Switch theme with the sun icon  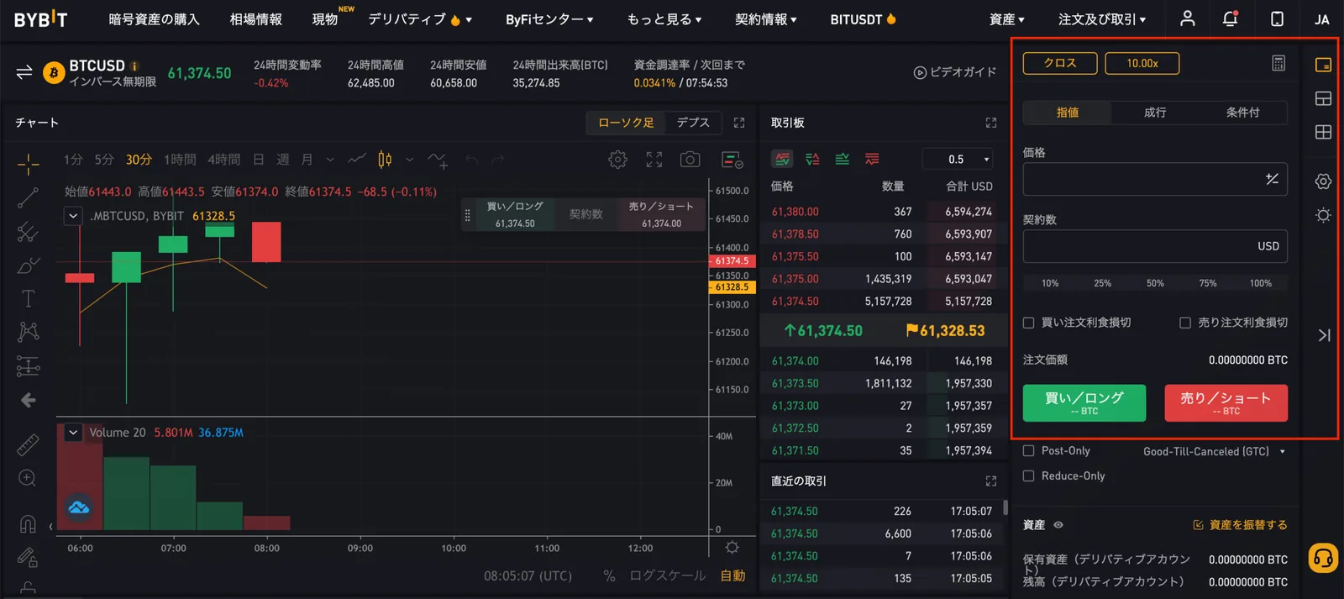coord(1323,215)
